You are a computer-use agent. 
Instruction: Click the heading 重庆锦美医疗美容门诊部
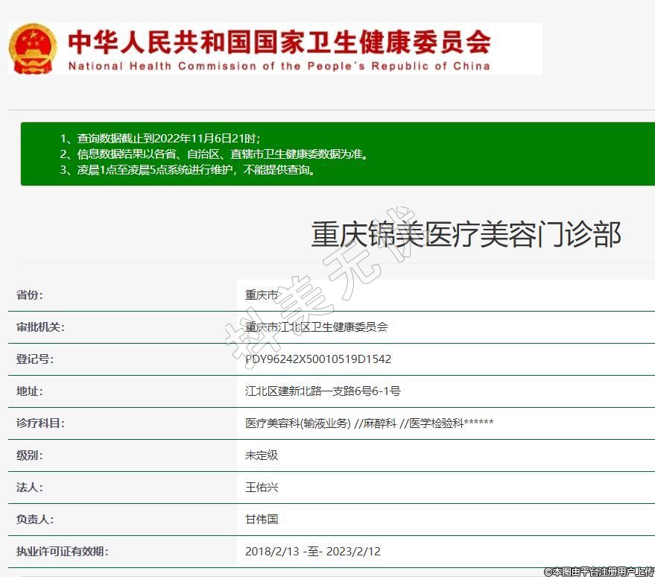click(466, 235)
